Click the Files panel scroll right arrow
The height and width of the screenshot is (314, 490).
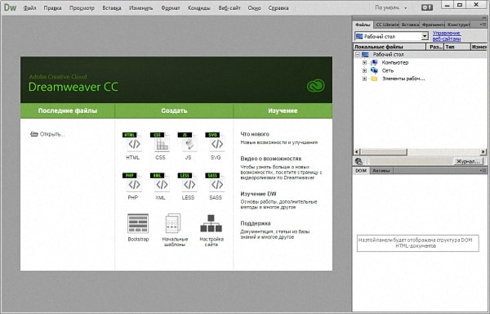pyautogui.click(x=483, y=152)
